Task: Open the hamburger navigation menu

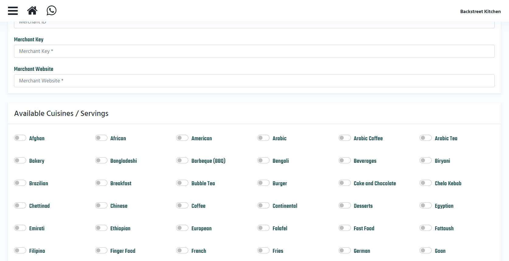Action: (13, 11)
